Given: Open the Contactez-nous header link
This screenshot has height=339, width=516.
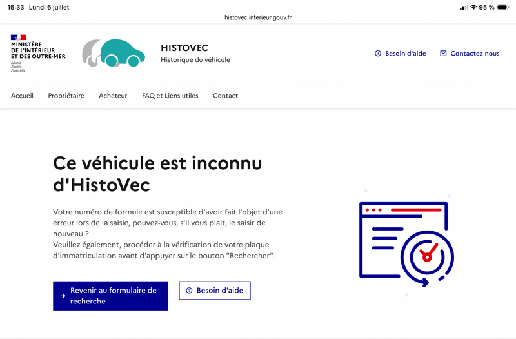Looking at the screenshot, I should point(470,54).
